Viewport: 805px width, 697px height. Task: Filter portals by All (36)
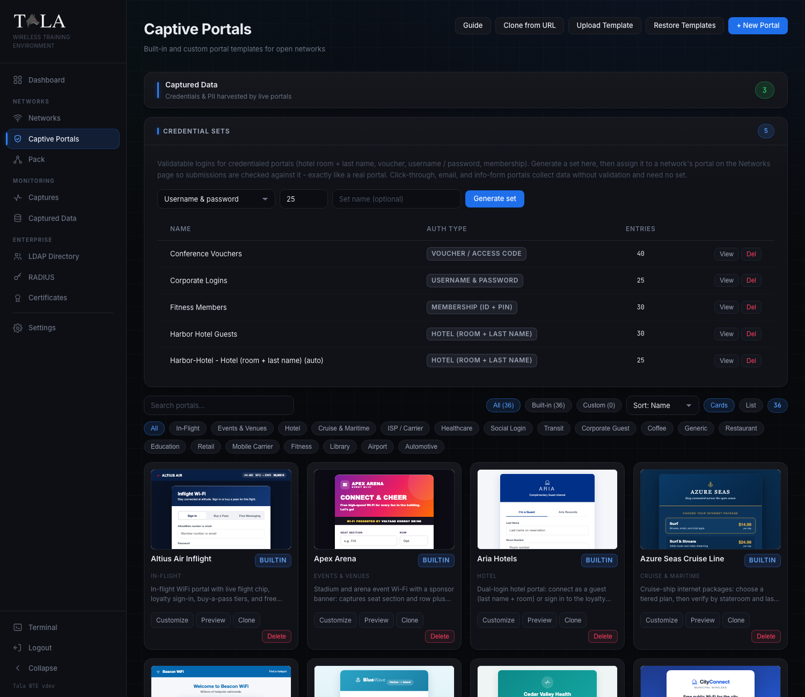coord(503,405)
